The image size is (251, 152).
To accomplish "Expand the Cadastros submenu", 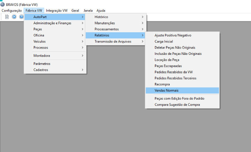I will click(55, 70).
